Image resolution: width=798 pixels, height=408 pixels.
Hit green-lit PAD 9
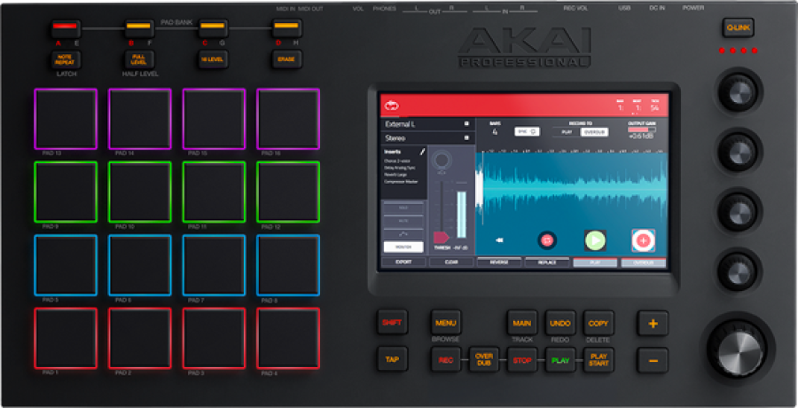click(66, 192)
